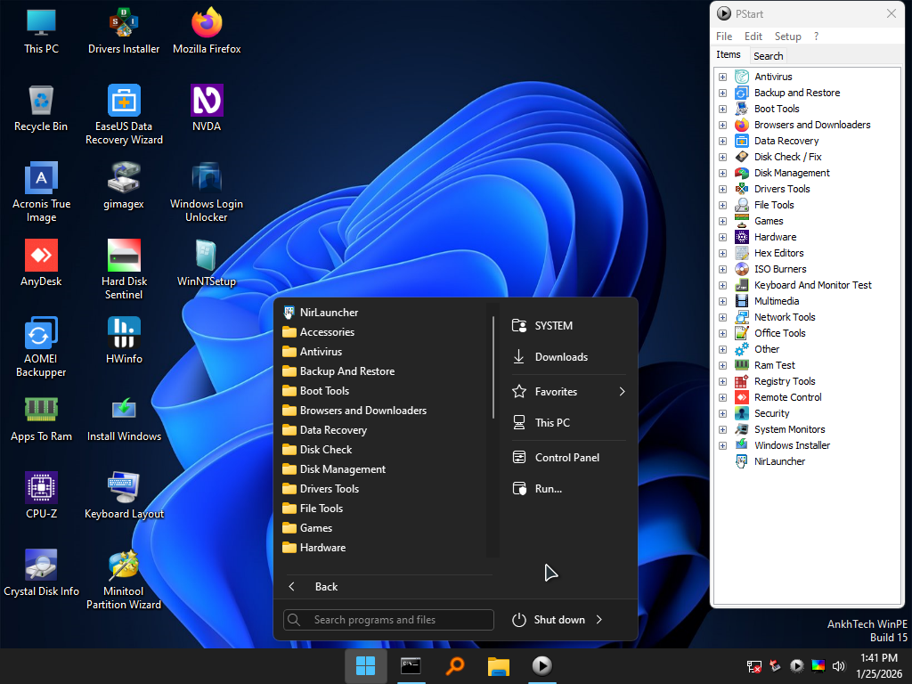Screen dimensions: 912x684
Task: Expand the Shut down options arrow
Action: [598, 620]
